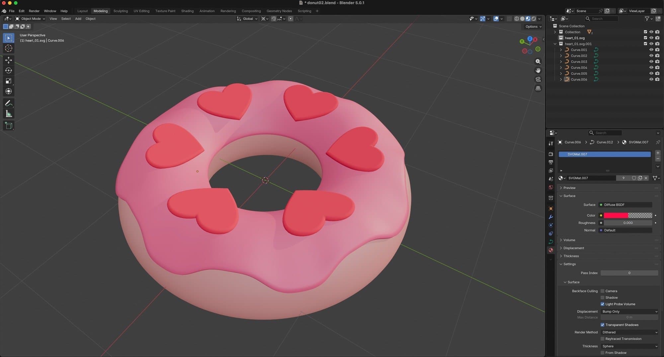Activate the Scale tool
The height and width of the screenshot is (357, 664).
click(x=9, y=81)
